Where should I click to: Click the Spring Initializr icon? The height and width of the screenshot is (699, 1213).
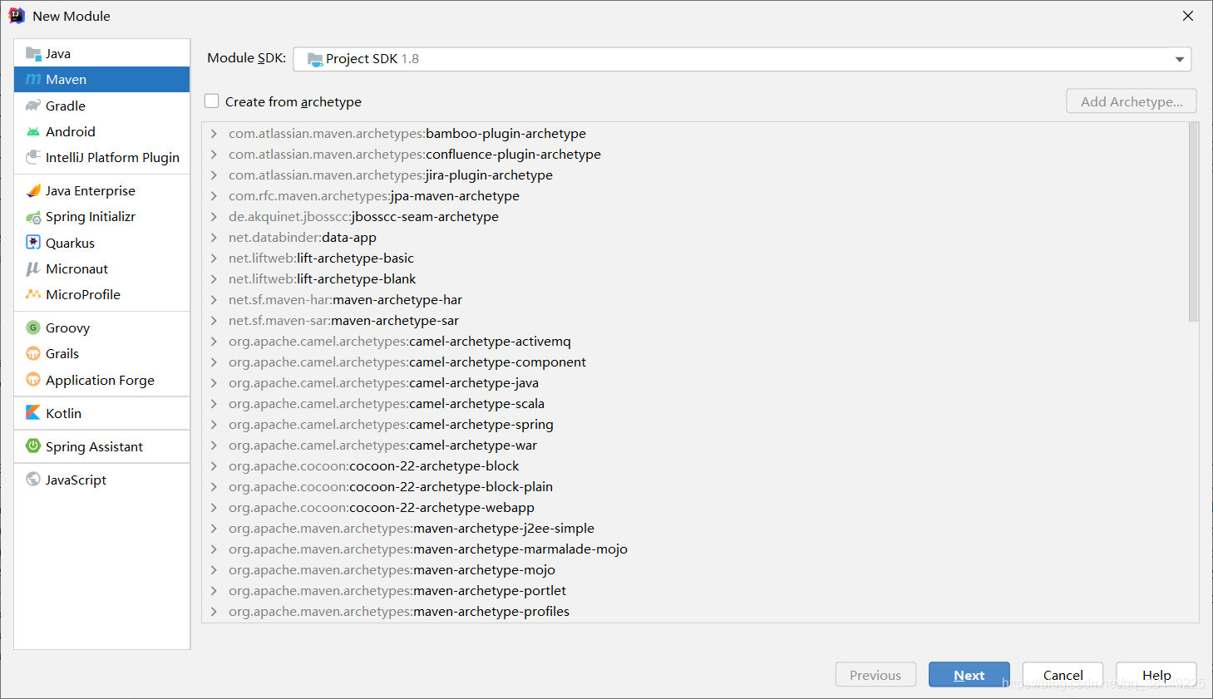[x=33, y=217]
